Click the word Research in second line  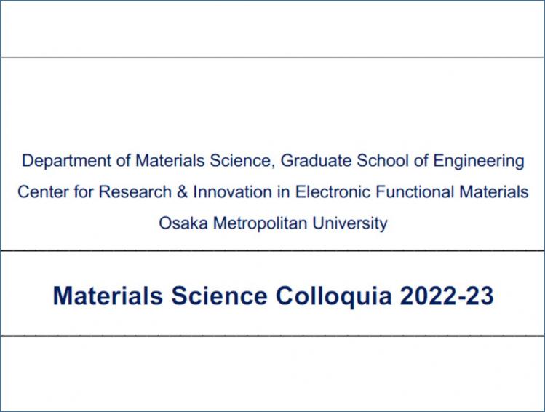click(135, 192)
